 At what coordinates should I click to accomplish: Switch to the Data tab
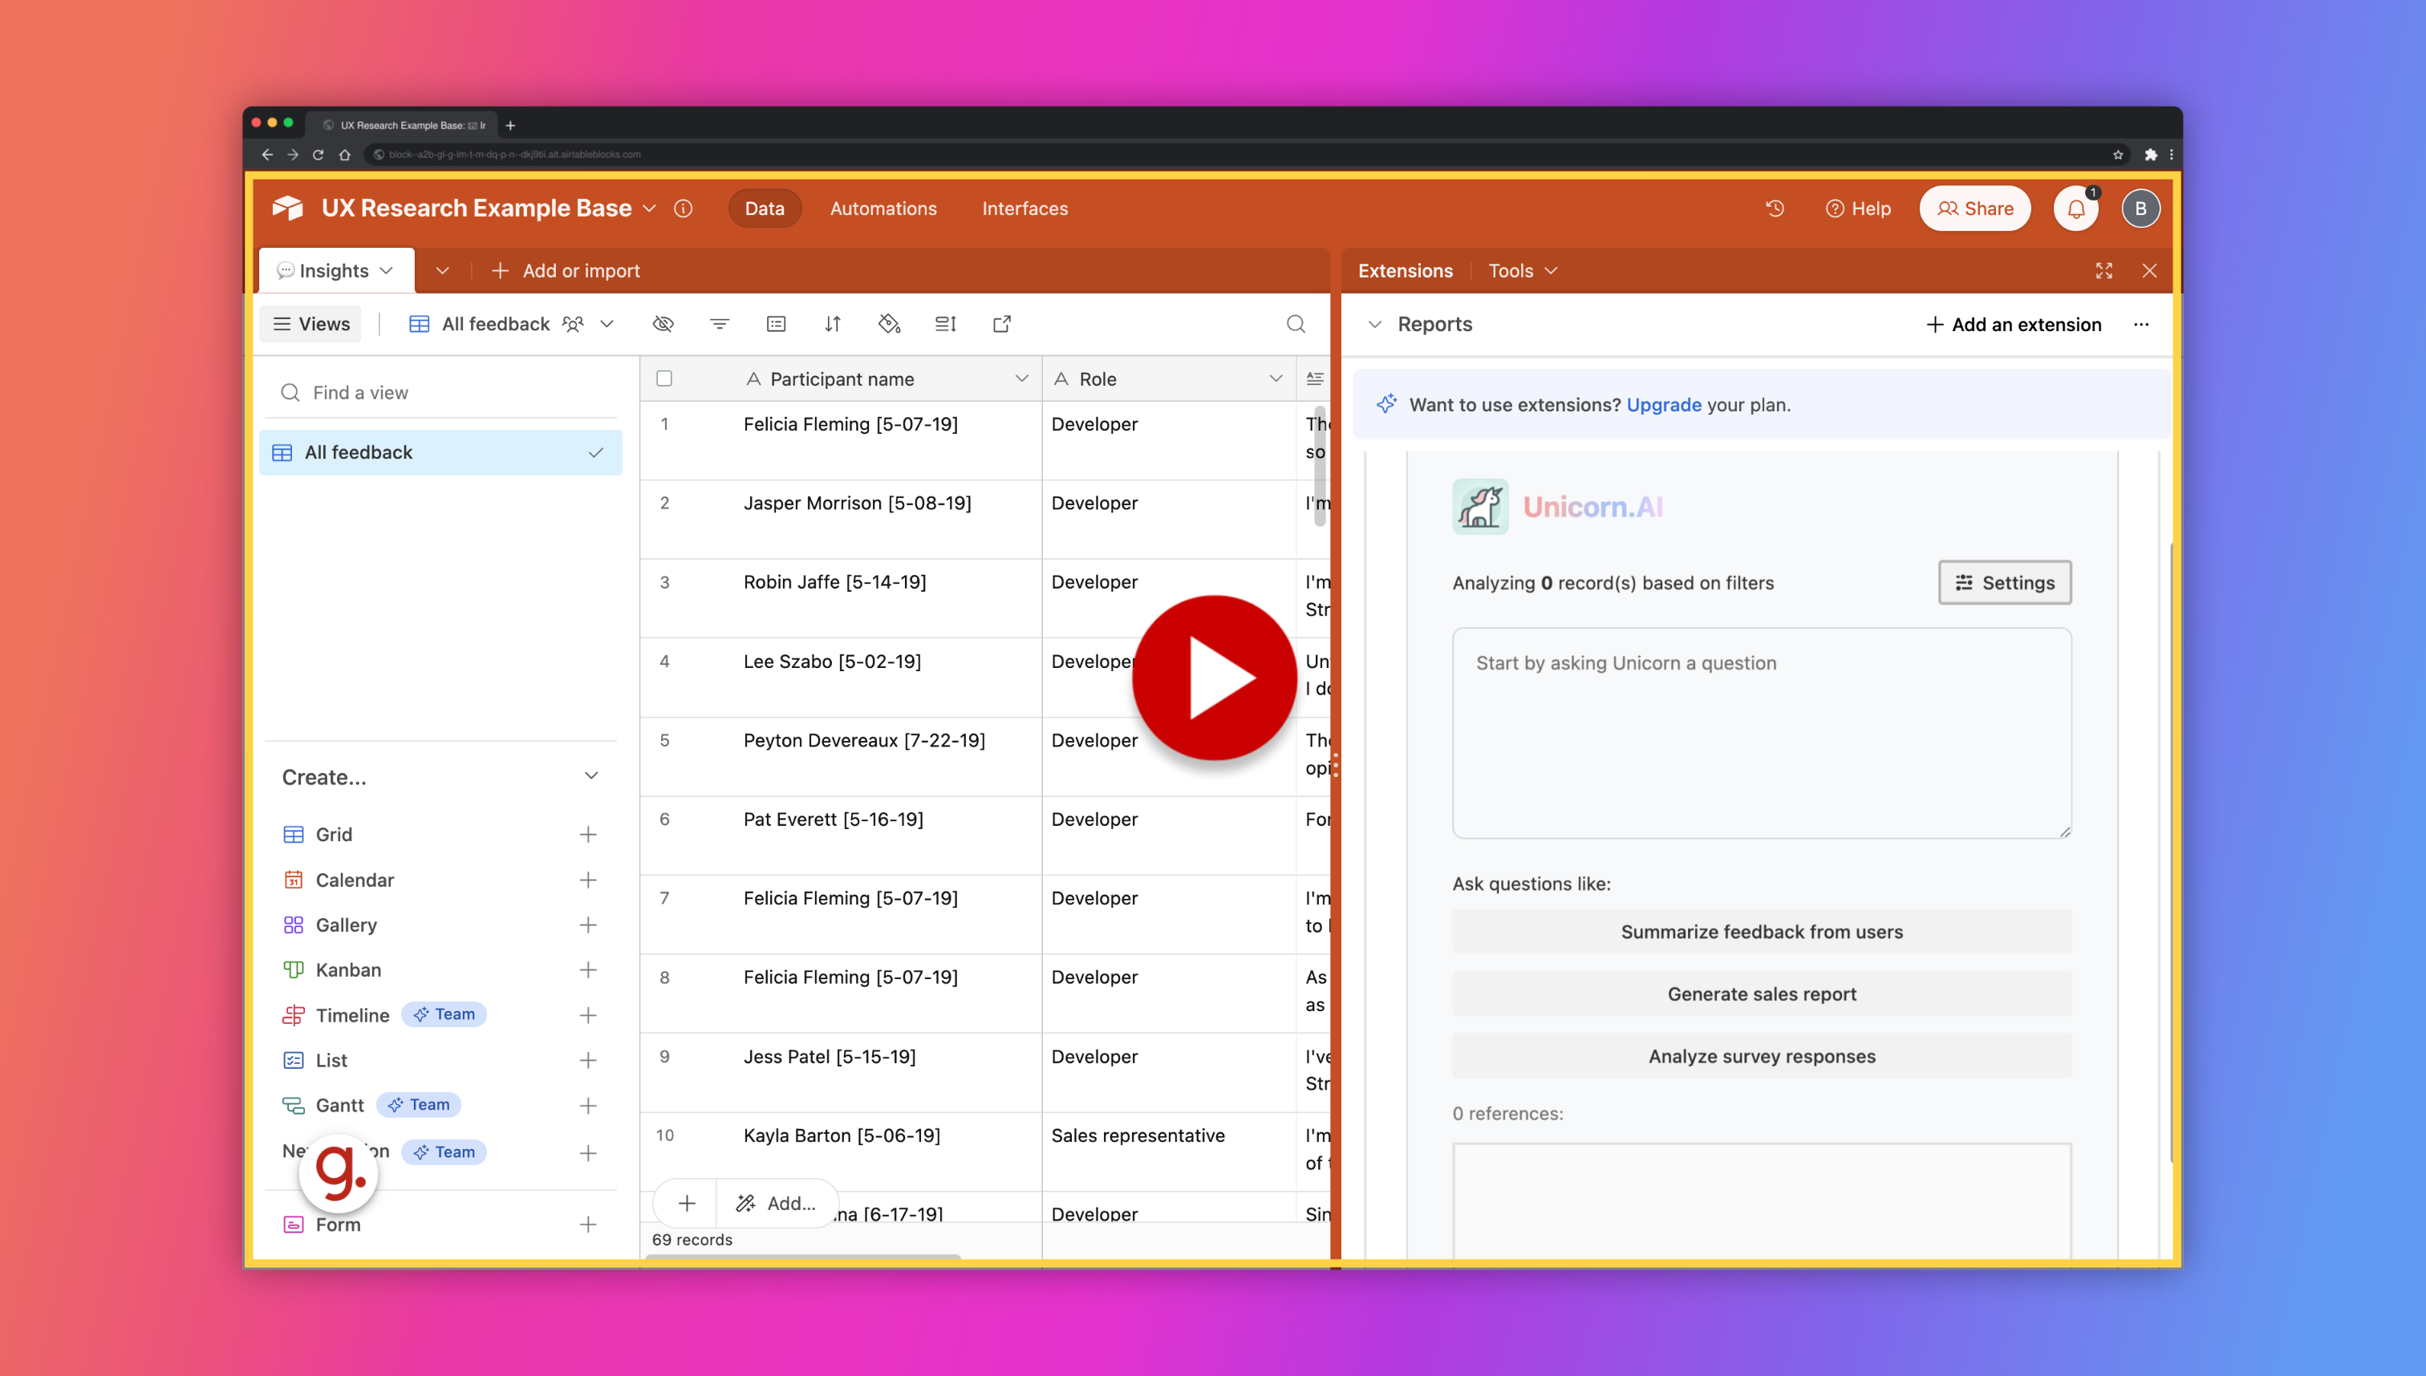click(x=764, y=208)
